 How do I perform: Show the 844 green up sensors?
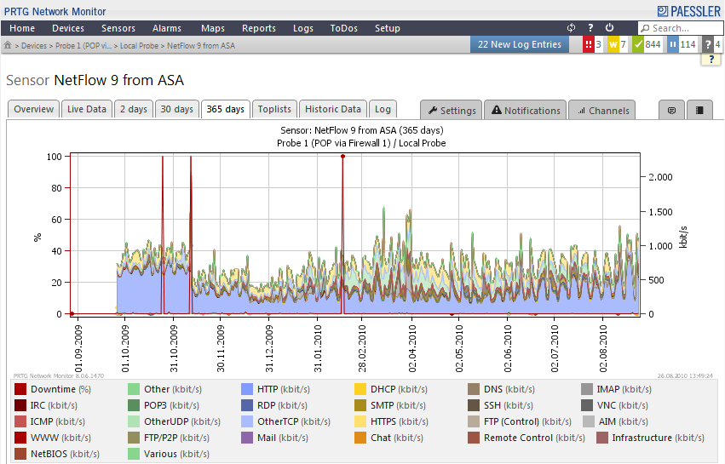coord(647,45)
